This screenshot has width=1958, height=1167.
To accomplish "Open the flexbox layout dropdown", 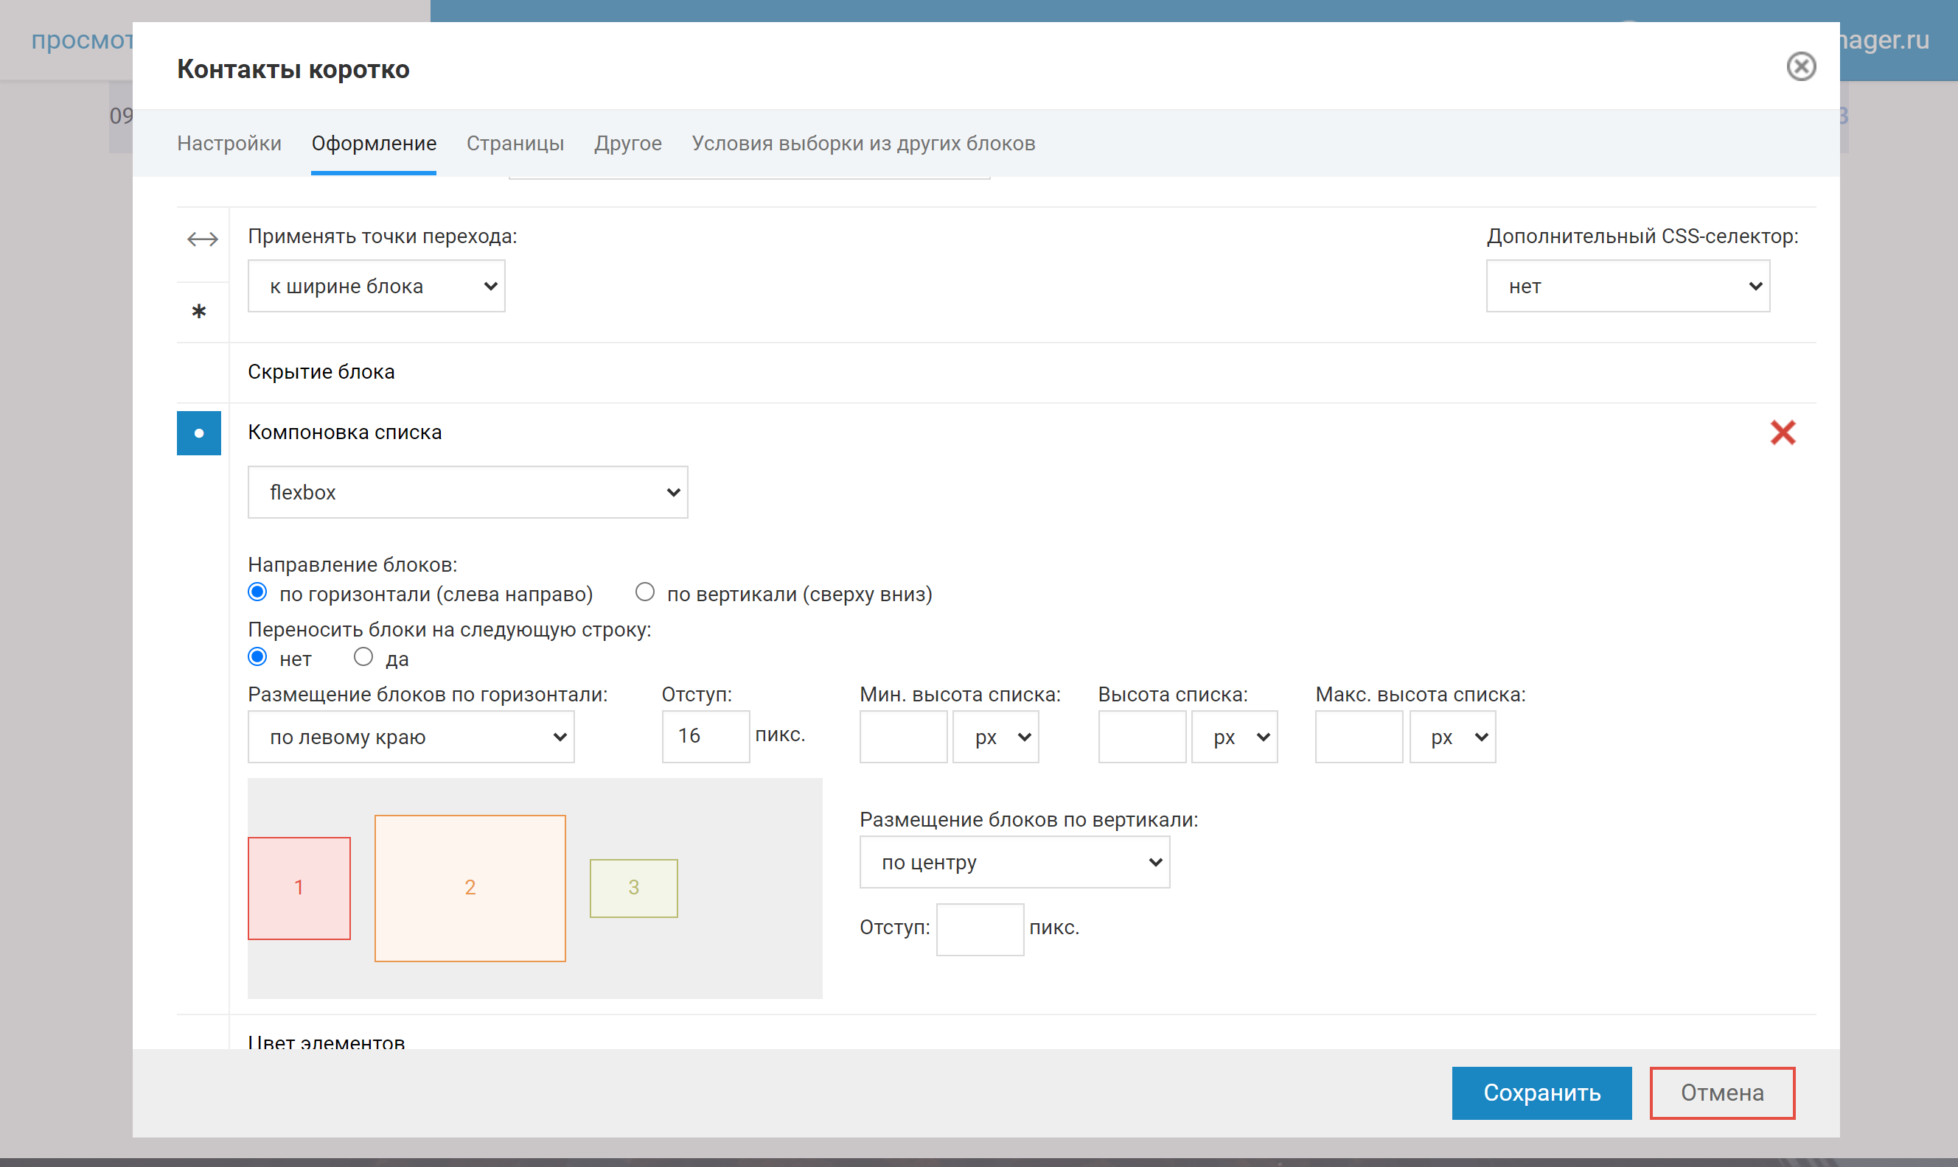I will click(x=467, y=492).
